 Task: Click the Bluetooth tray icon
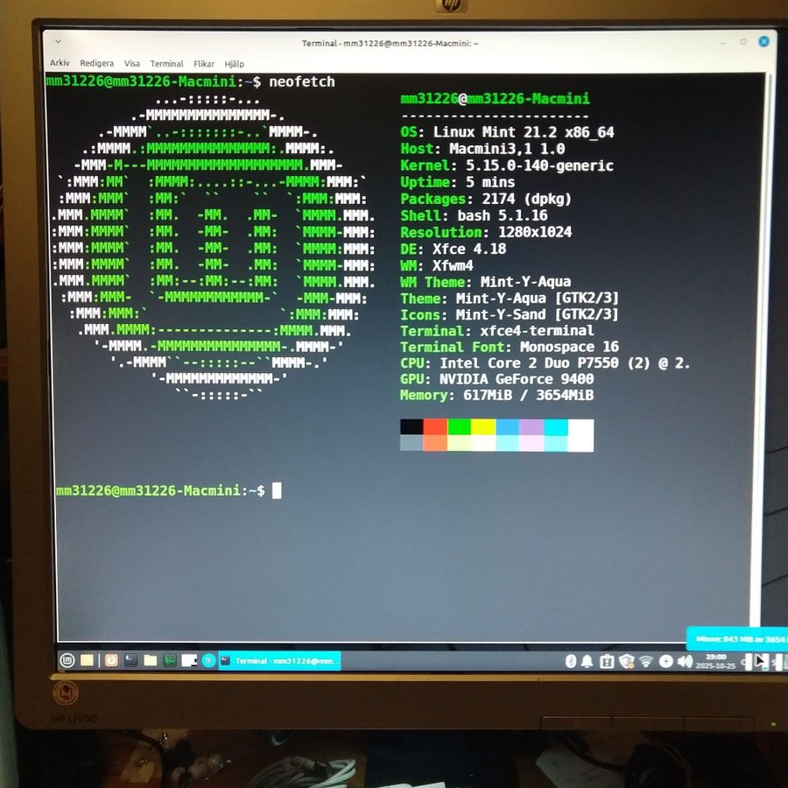570,661
